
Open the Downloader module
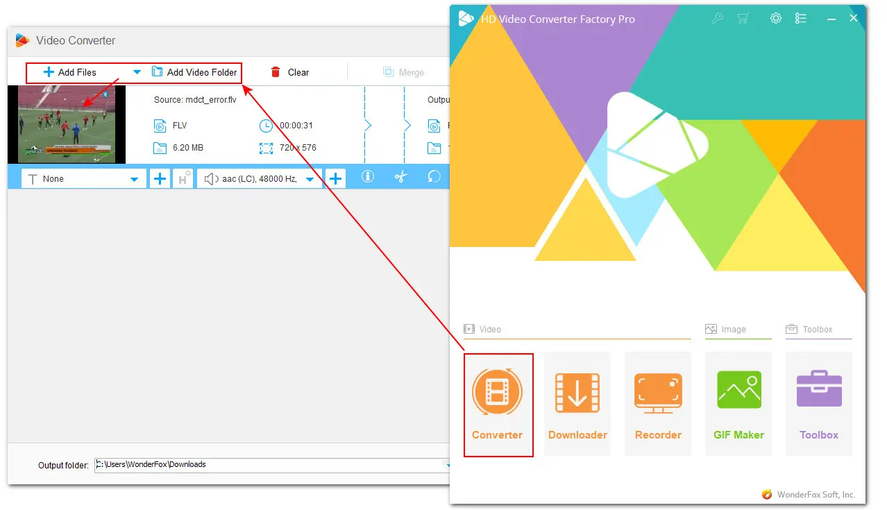[x=577, y=403]
